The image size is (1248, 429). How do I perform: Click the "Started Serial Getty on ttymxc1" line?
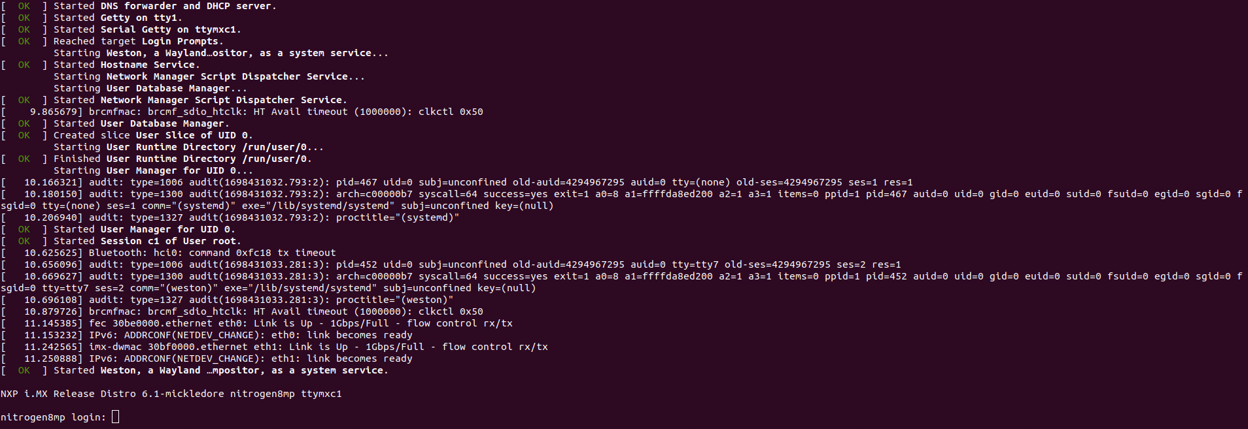147,29
